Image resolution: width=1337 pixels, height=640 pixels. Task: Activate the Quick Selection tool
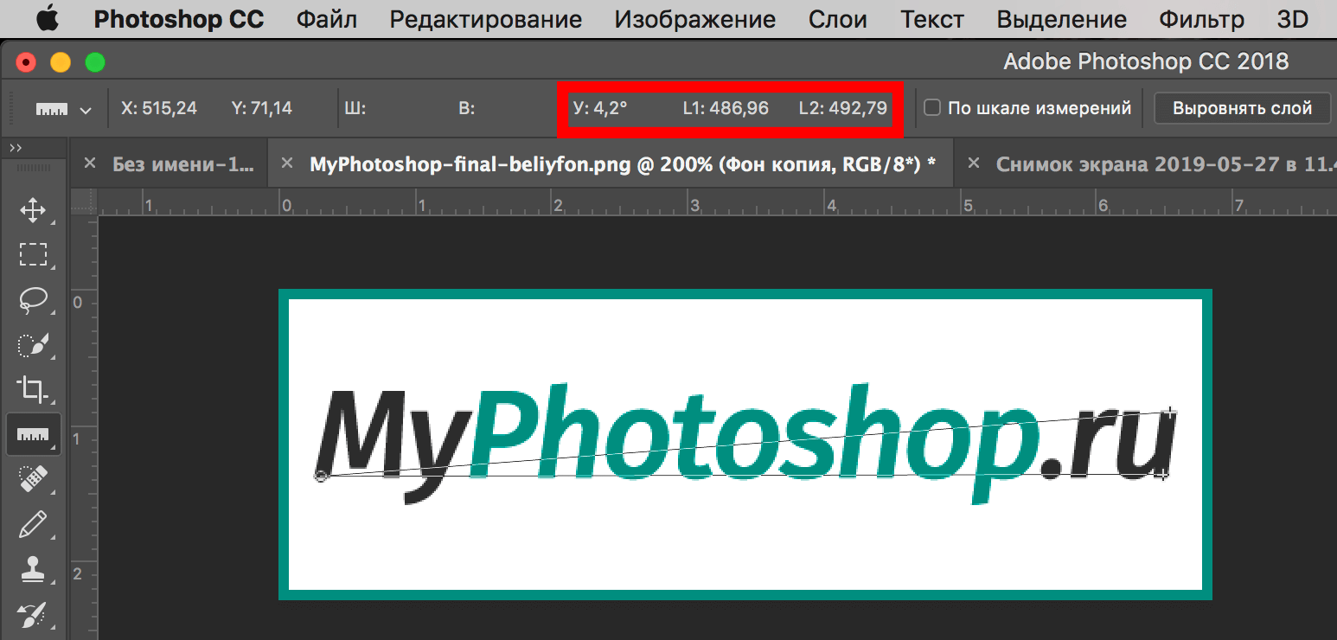pyautogui.click(x=33, y=344)
